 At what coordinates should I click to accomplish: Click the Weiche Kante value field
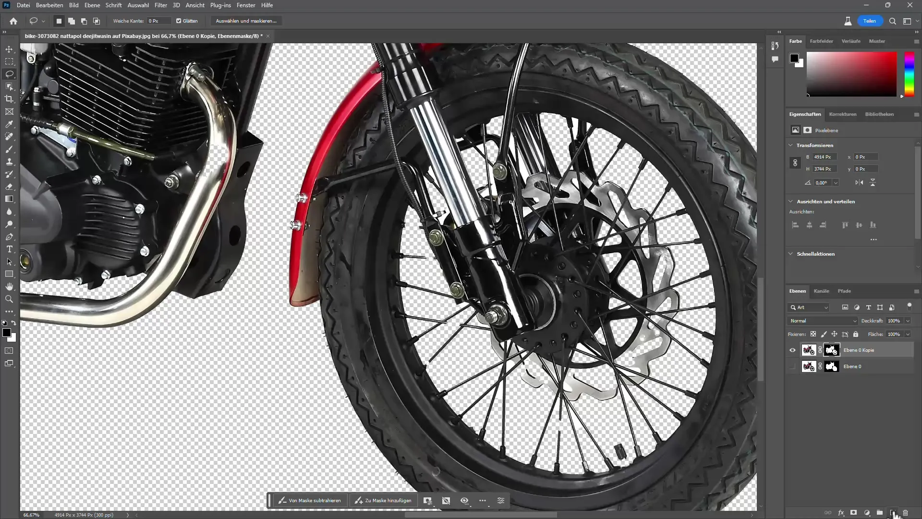(x=158, y=21)
